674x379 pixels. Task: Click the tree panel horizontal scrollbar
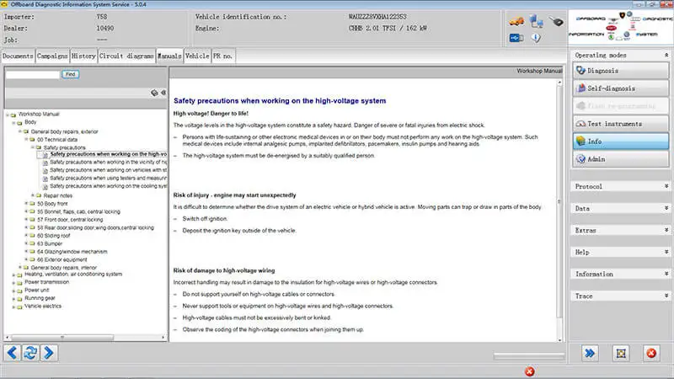(x=86, y=338)
